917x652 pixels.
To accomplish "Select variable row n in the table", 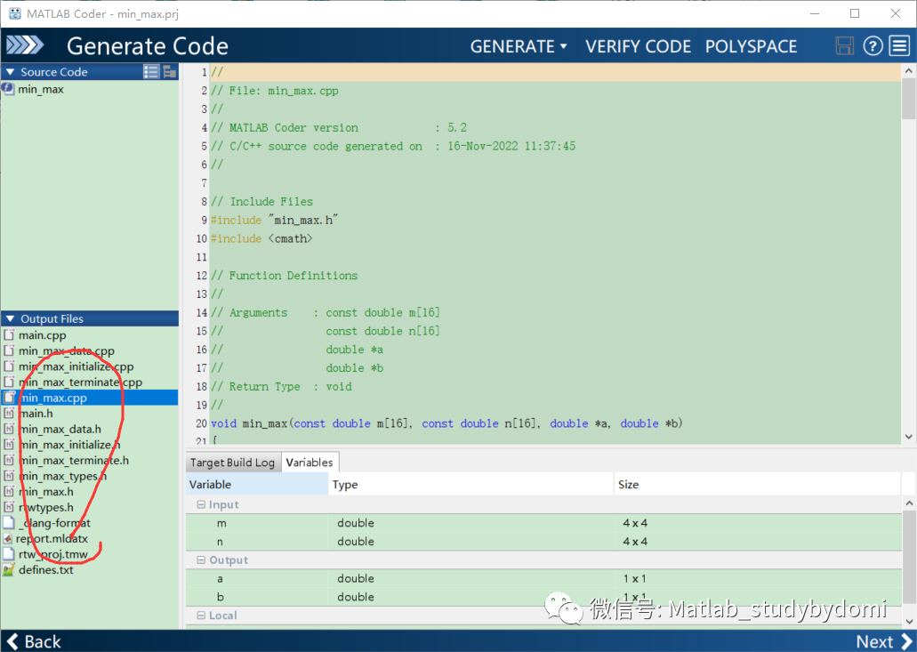I will (543, 542).
